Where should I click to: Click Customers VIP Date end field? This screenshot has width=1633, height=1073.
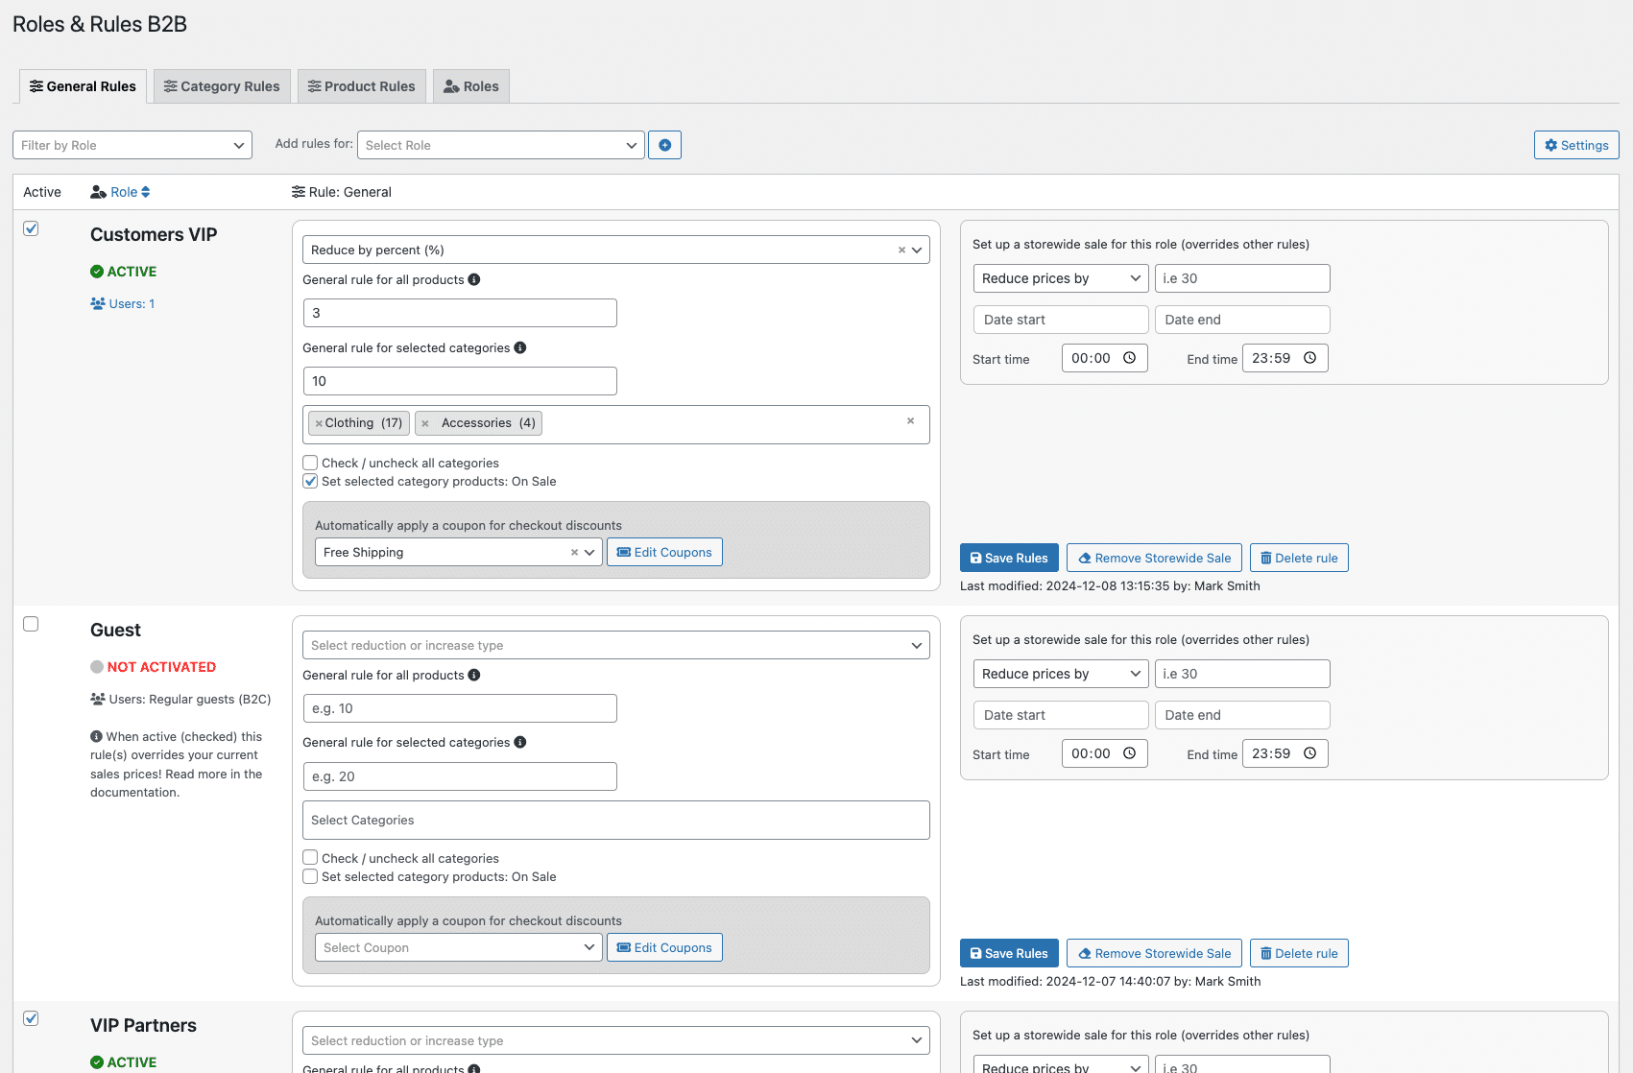pyautogui.click(x=1242, y=320)
